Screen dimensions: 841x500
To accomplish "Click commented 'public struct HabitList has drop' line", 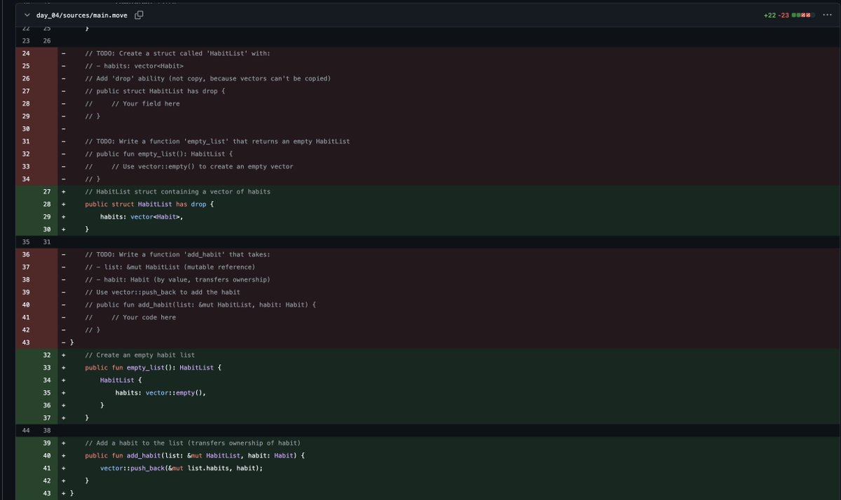I will [155, 91].
